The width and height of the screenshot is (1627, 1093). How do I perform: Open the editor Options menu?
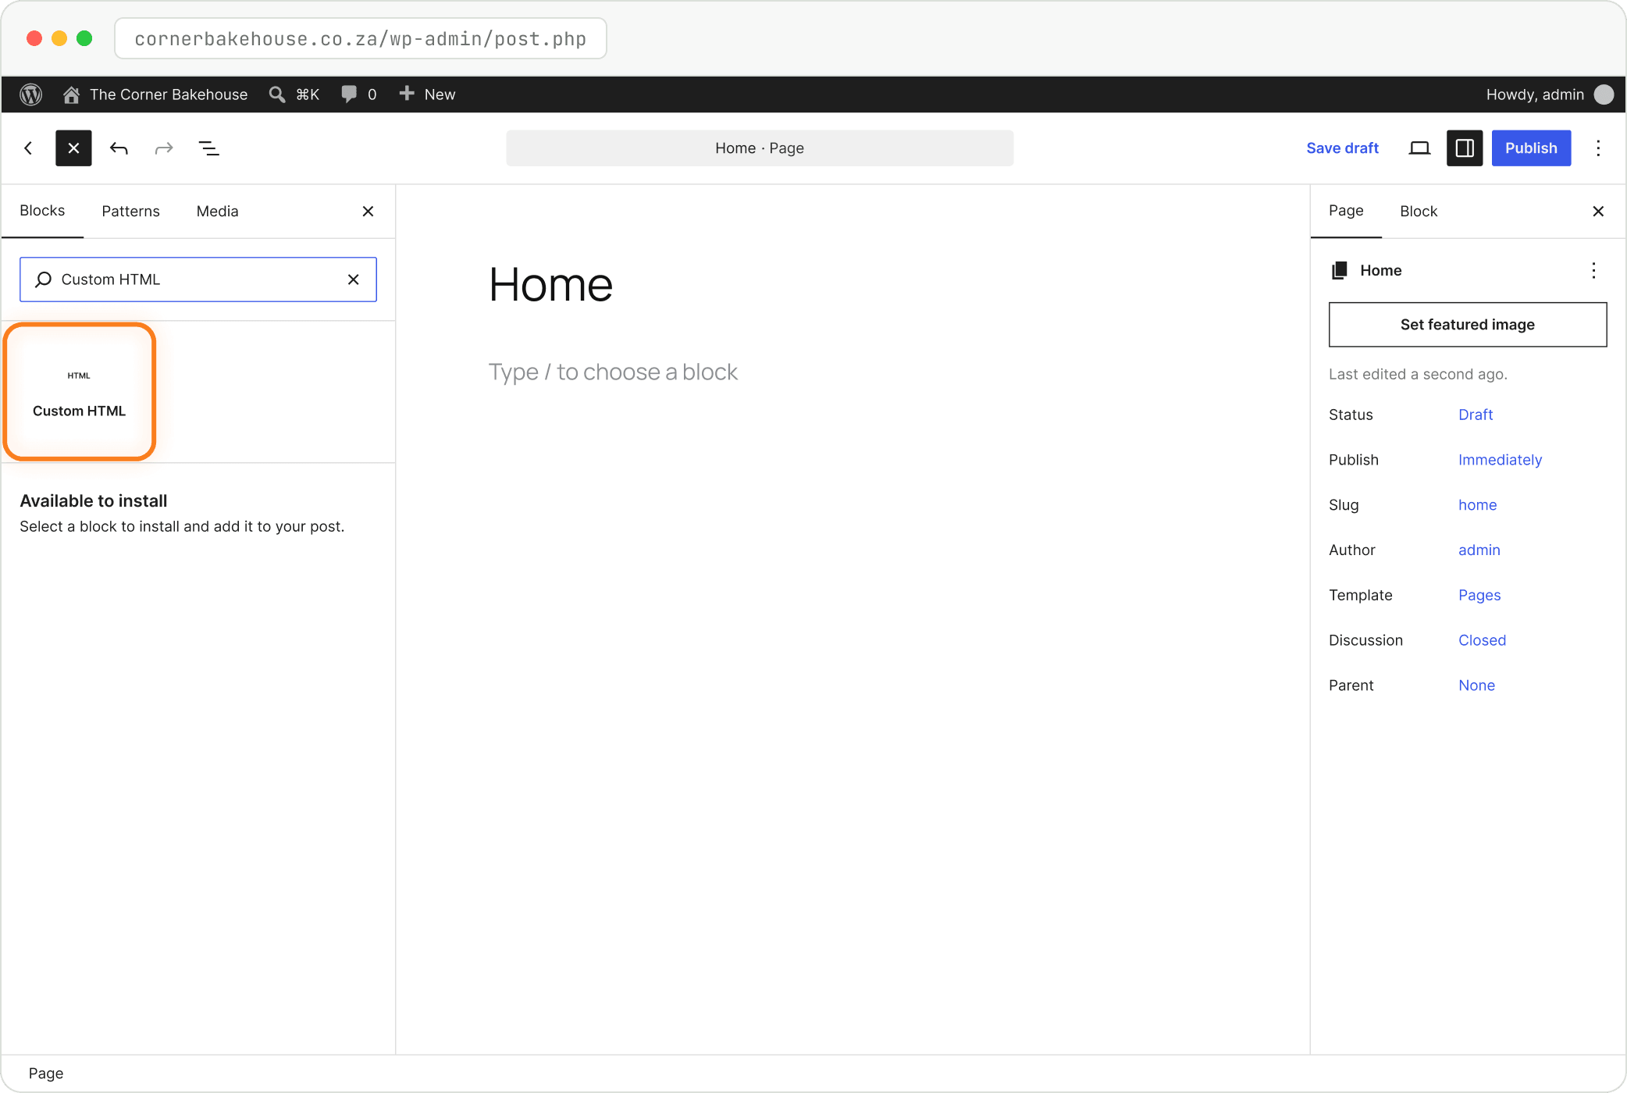(1598, 148)
